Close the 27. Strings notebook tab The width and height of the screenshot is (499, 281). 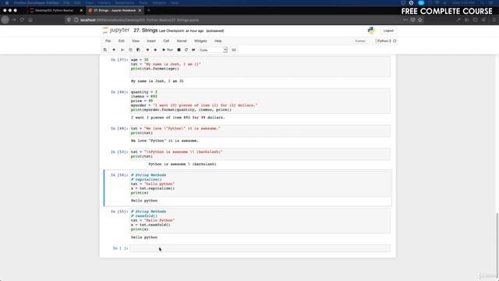pos(140,10)
